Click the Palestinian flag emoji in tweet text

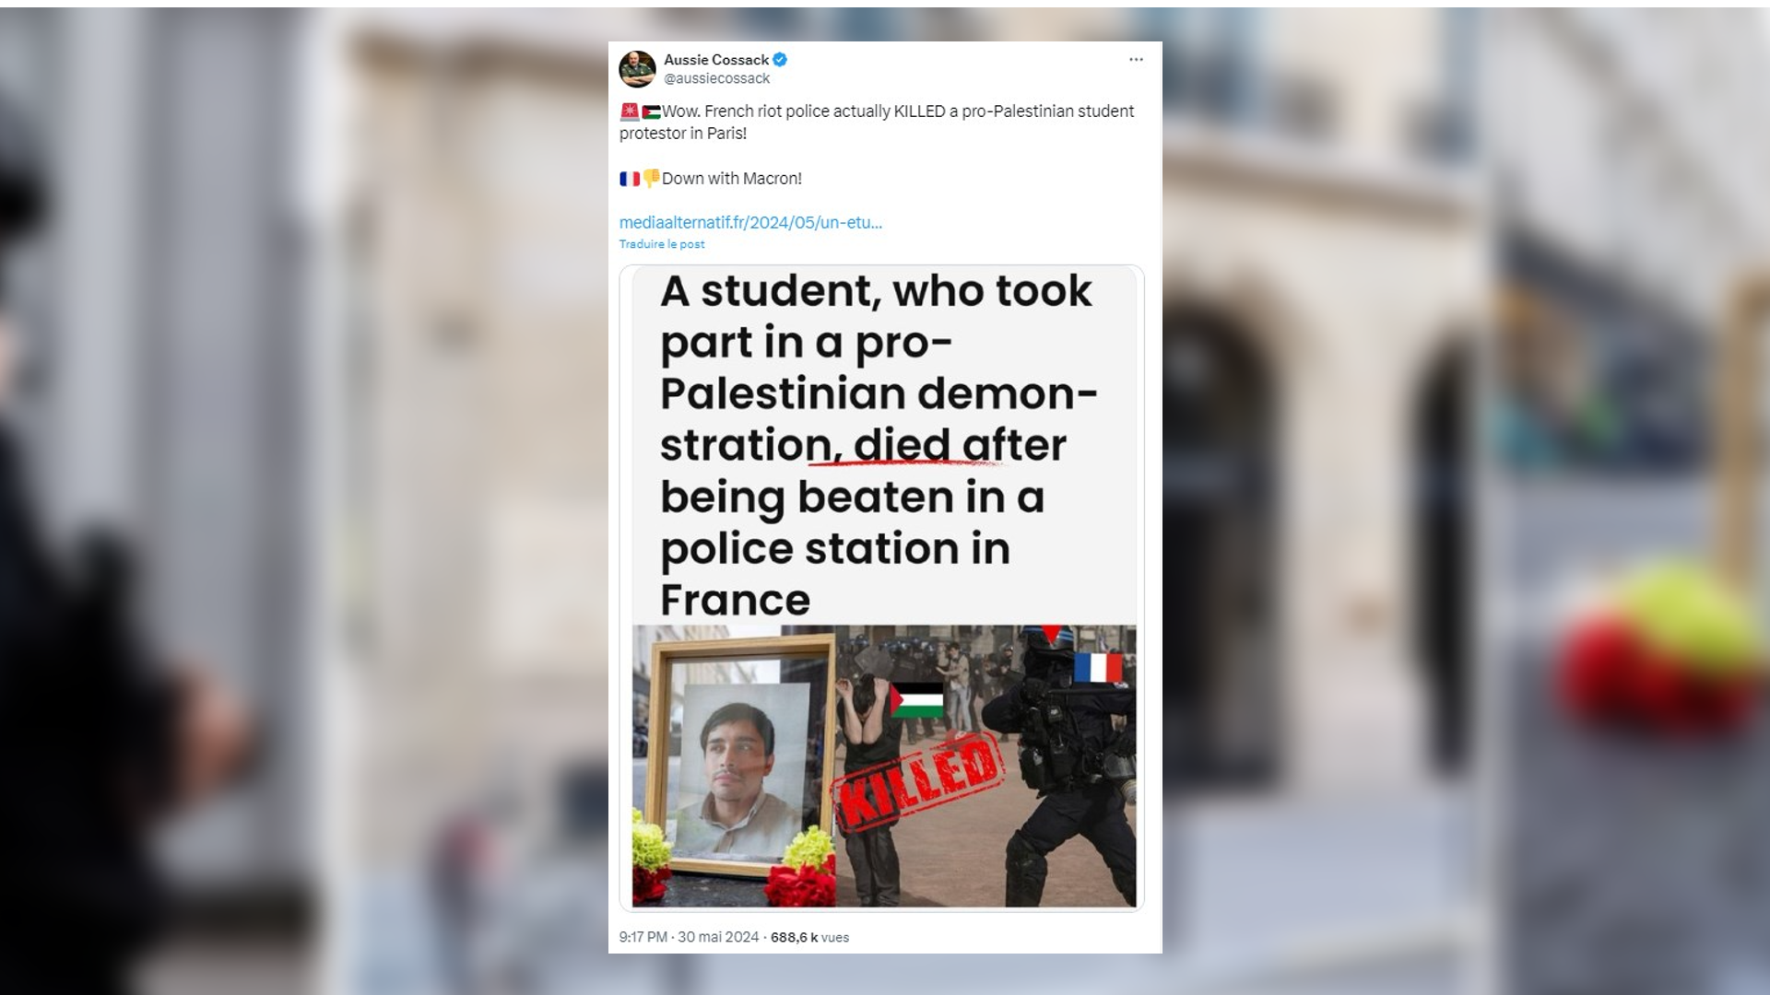[x=651, y=111]
